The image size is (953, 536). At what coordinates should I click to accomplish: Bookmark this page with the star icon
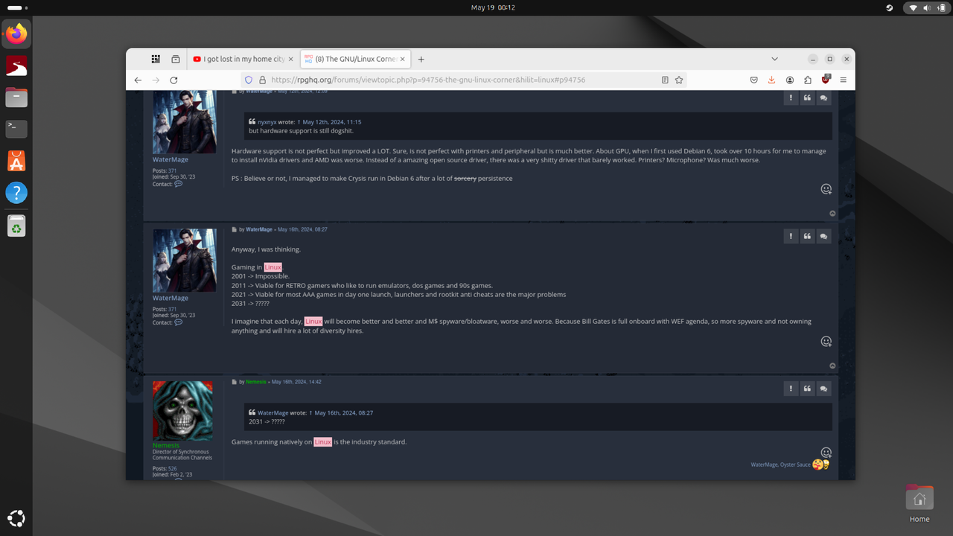(x=679, y=80)
